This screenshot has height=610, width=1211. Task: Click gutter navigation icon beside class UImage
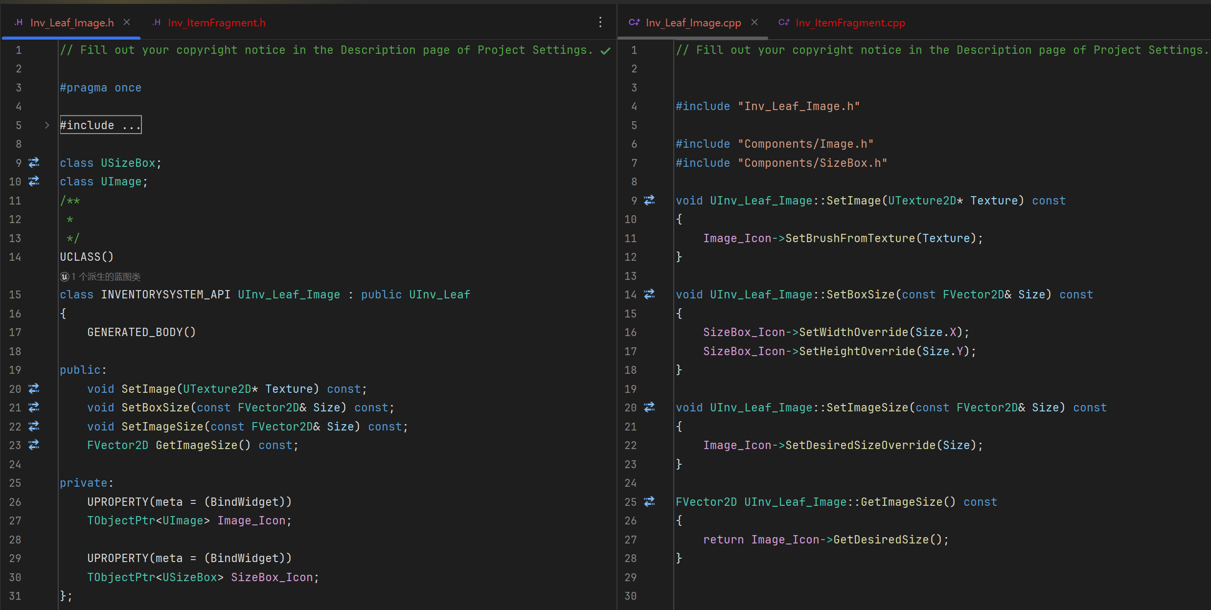[x=34, y=181]
